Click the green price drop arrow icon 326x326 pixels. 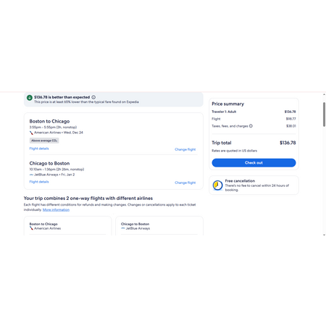pos(30,98)
